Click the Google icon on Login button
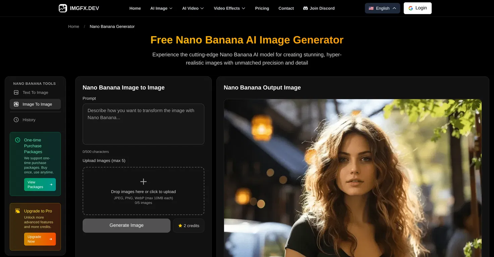Image resolution: width=494 pixels, height=257 pixels. (410, 8)
